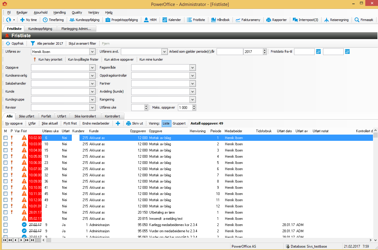Click Skriv ut print button

pos(134,123)
